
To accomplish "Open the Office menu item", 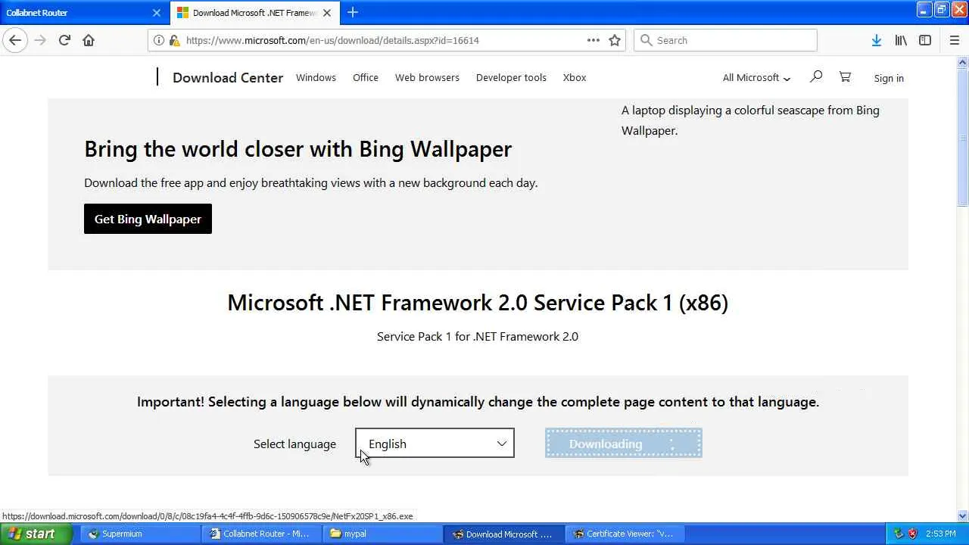I will pos(366,77).
